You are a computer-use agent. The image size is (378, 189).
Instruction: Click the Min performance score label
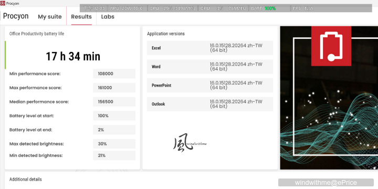click(x=35, y=74)
